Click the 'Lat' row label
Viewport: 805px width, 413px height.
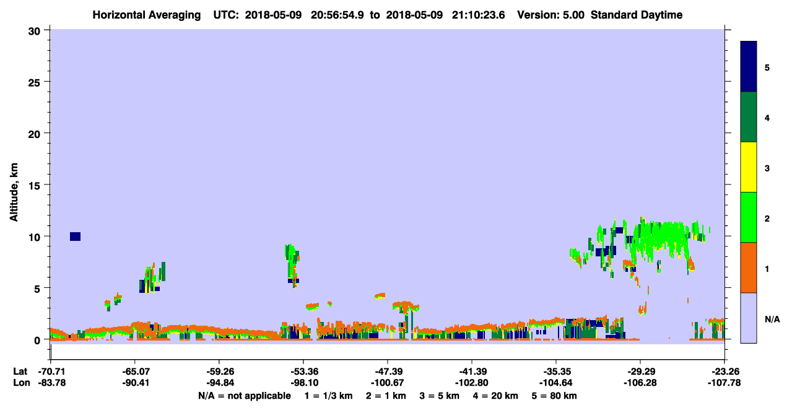click(x=20, y=372)
